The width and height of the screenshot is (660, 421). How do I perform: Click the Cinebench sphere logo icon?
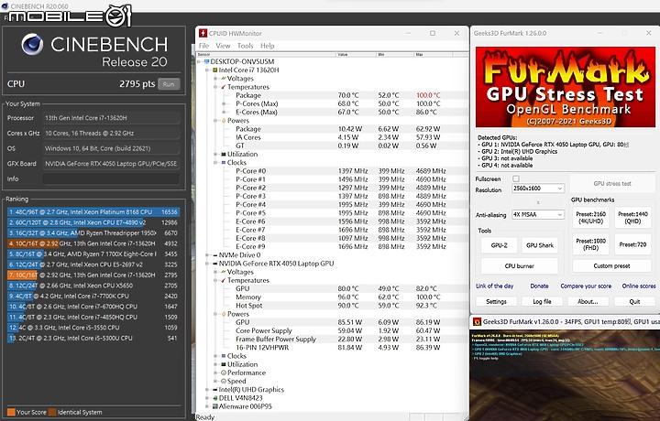click(x=32, y=45)
